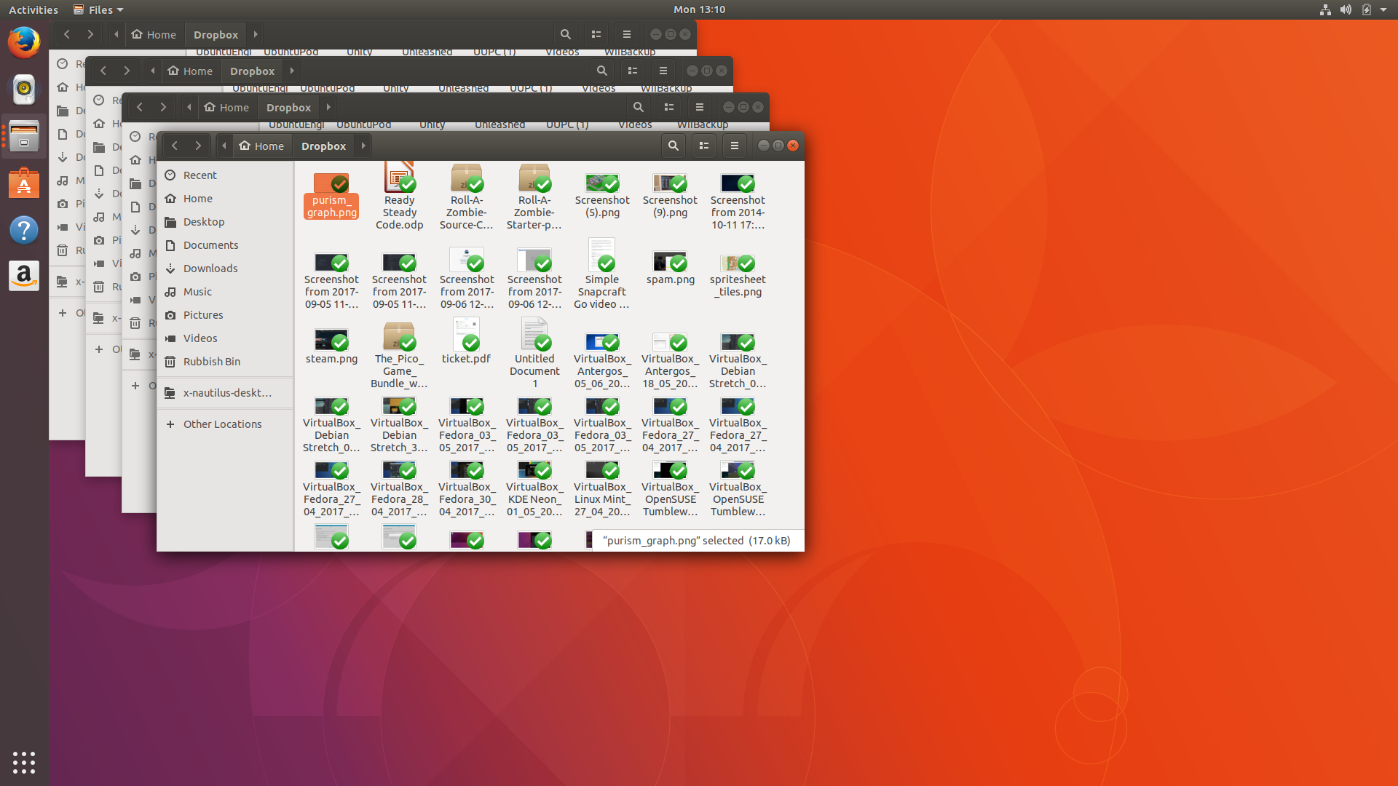Click the search icon in front Files window
This screenshot has width=1398, height=786.
(x=673, y=146)
